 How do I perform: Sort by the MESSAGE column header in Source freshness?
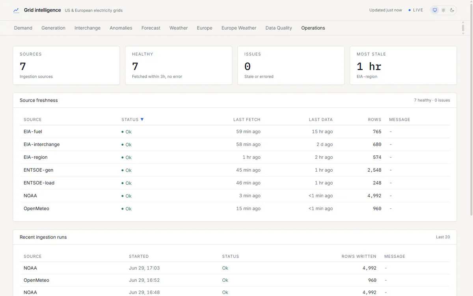coord(400,120)
